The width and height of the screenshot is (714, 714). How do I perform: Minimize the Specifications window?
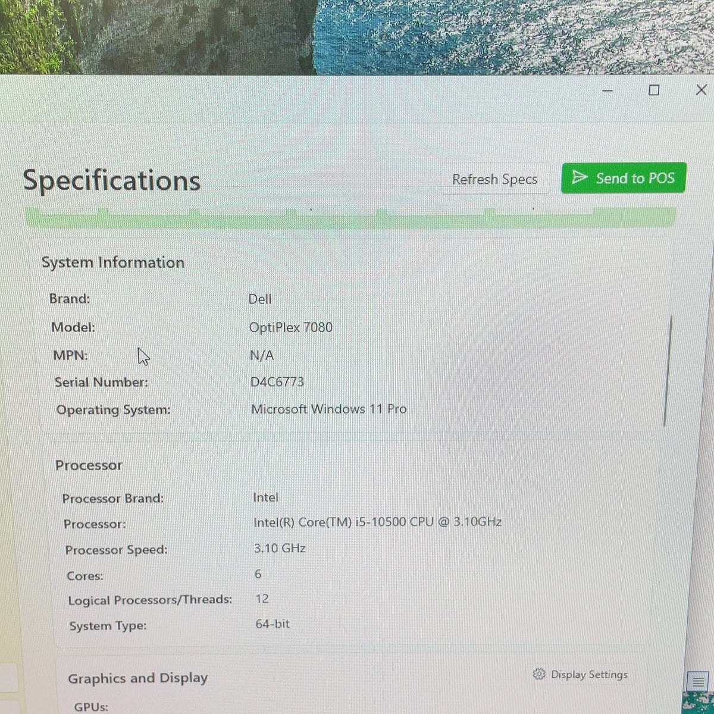607,91
